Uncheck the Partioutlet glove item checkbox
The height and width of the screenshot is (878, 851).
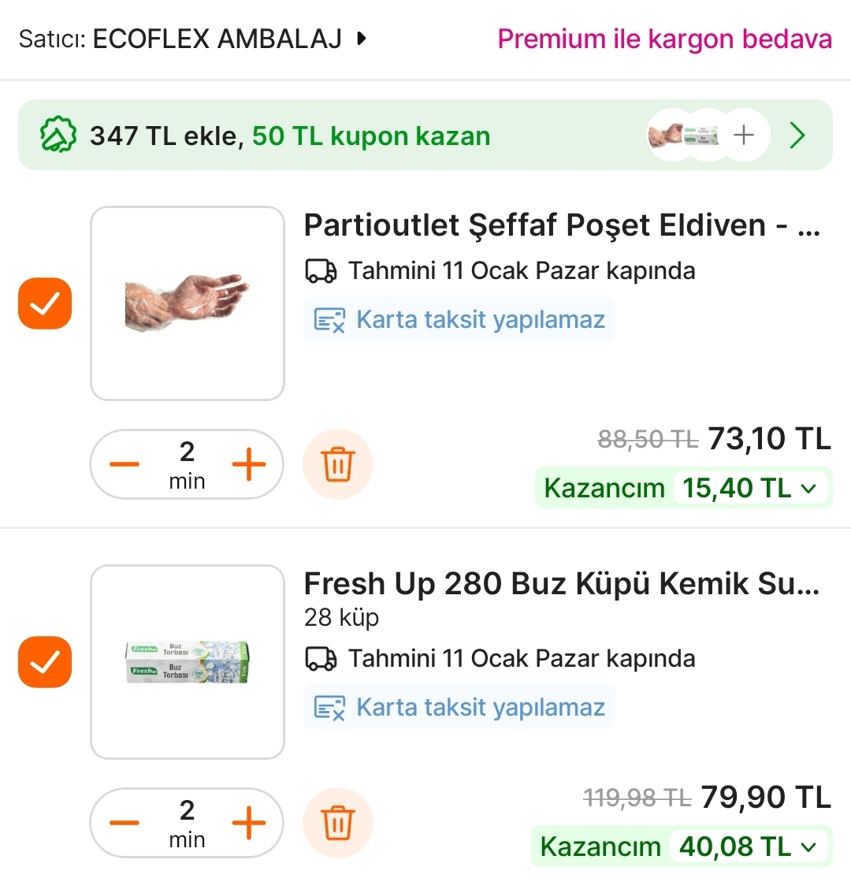pyautogui.click(x=45, y=303)
